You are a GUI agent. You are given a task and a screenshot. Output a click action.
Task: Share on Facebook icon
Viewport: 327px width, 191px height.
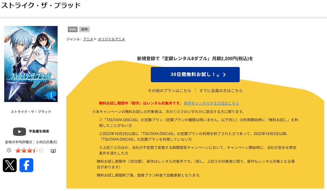click(x=26, y=165)
